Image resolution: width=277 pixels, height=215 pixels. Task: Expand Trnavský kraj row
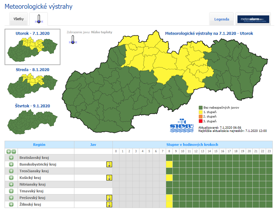pyautogui.click(x=11, y=191)
